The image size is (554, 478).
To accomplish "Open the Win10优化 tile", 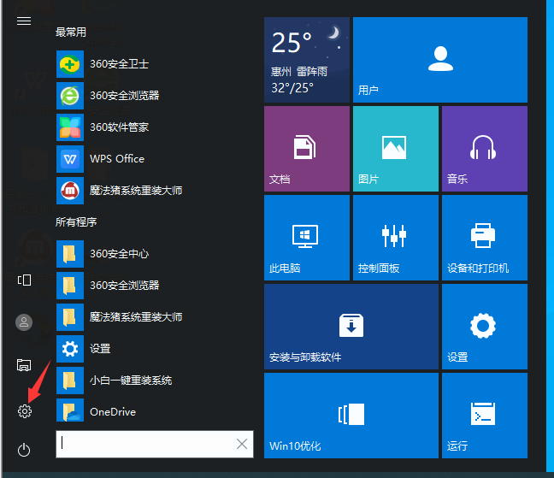I will (x=351, y=416).
